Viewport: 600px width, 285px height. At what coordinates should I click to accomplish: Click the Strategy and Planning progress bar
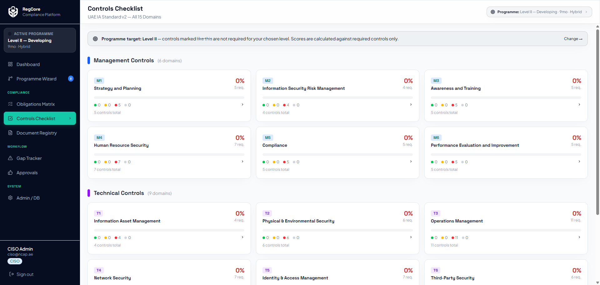coord(169,98)
